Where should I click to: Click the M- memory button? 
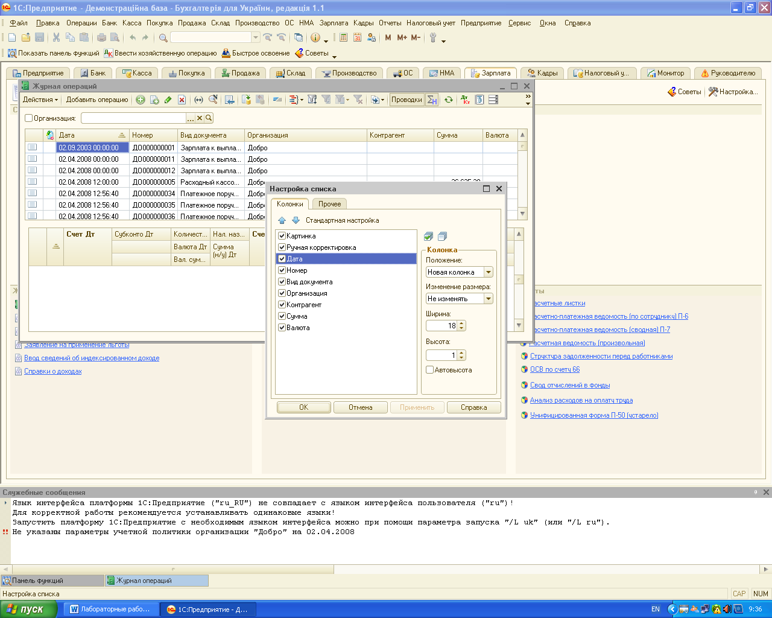pos(416,37)
